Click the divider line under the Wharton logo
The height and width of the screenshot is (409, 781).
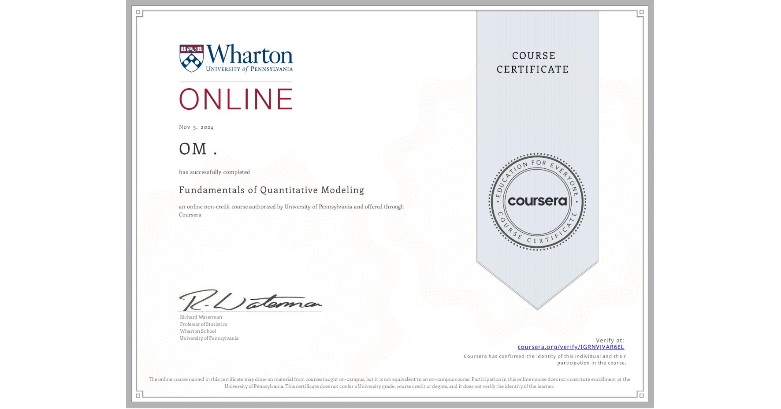tap(235, 81)
